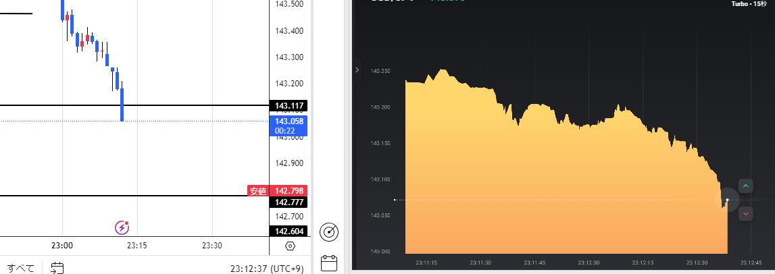775x274 pixels.
Task: Click the 143.117 price line label
Action: pos(289,106)
